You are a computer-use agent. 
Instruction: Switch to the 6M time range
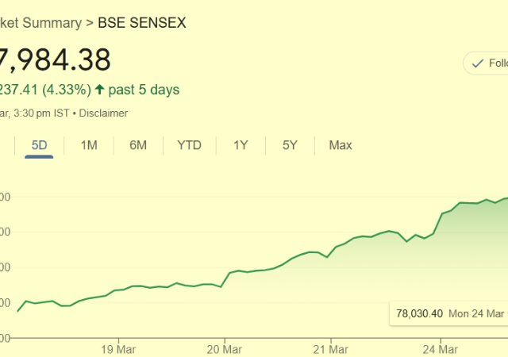(x=138, y=145)
